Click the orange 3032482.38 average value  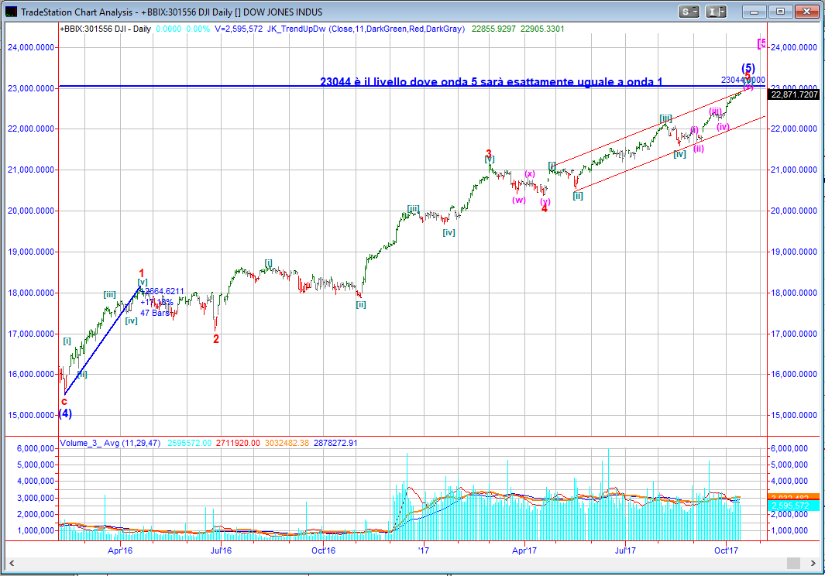(287, 443)
